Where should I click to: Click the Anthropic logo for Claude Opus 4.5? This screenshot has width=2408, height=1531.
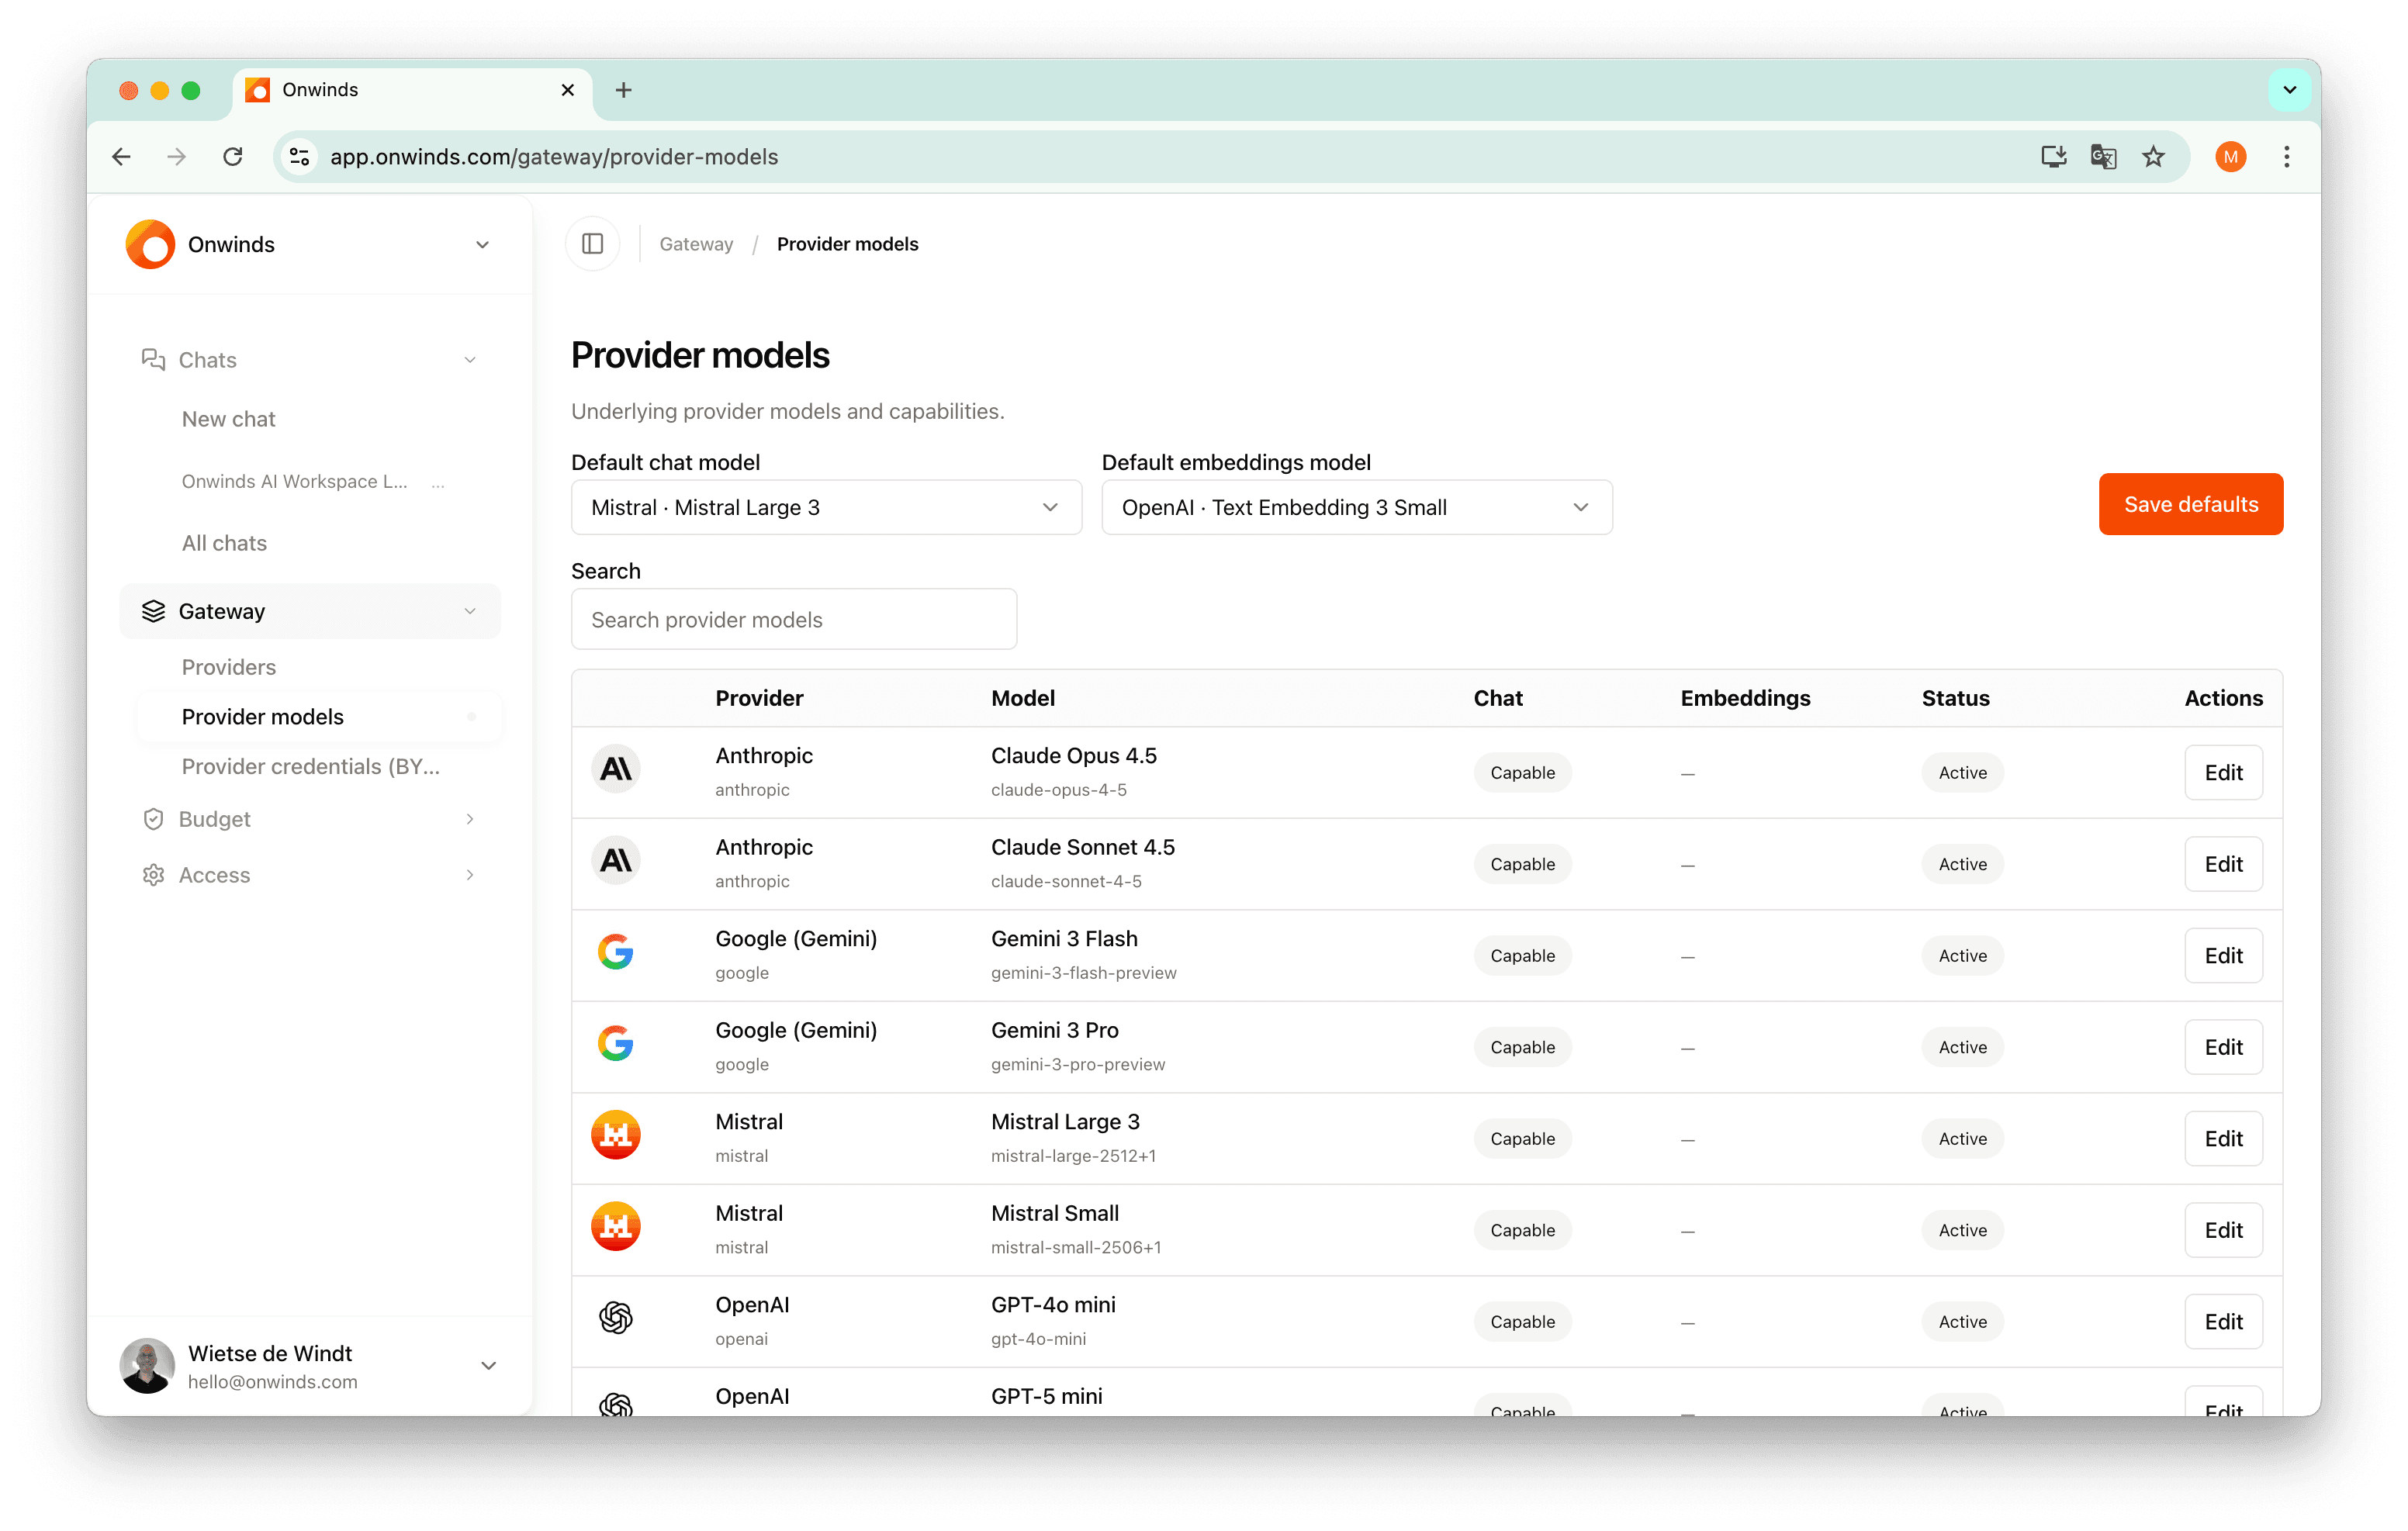[x=616, y=770]
